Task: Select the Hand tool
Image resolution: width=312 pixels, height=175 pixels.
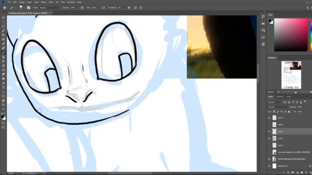Action: click(x=3, y=101)
